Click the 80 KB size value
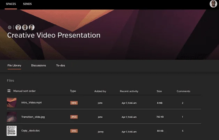219x140 pixels. [160, 131]
